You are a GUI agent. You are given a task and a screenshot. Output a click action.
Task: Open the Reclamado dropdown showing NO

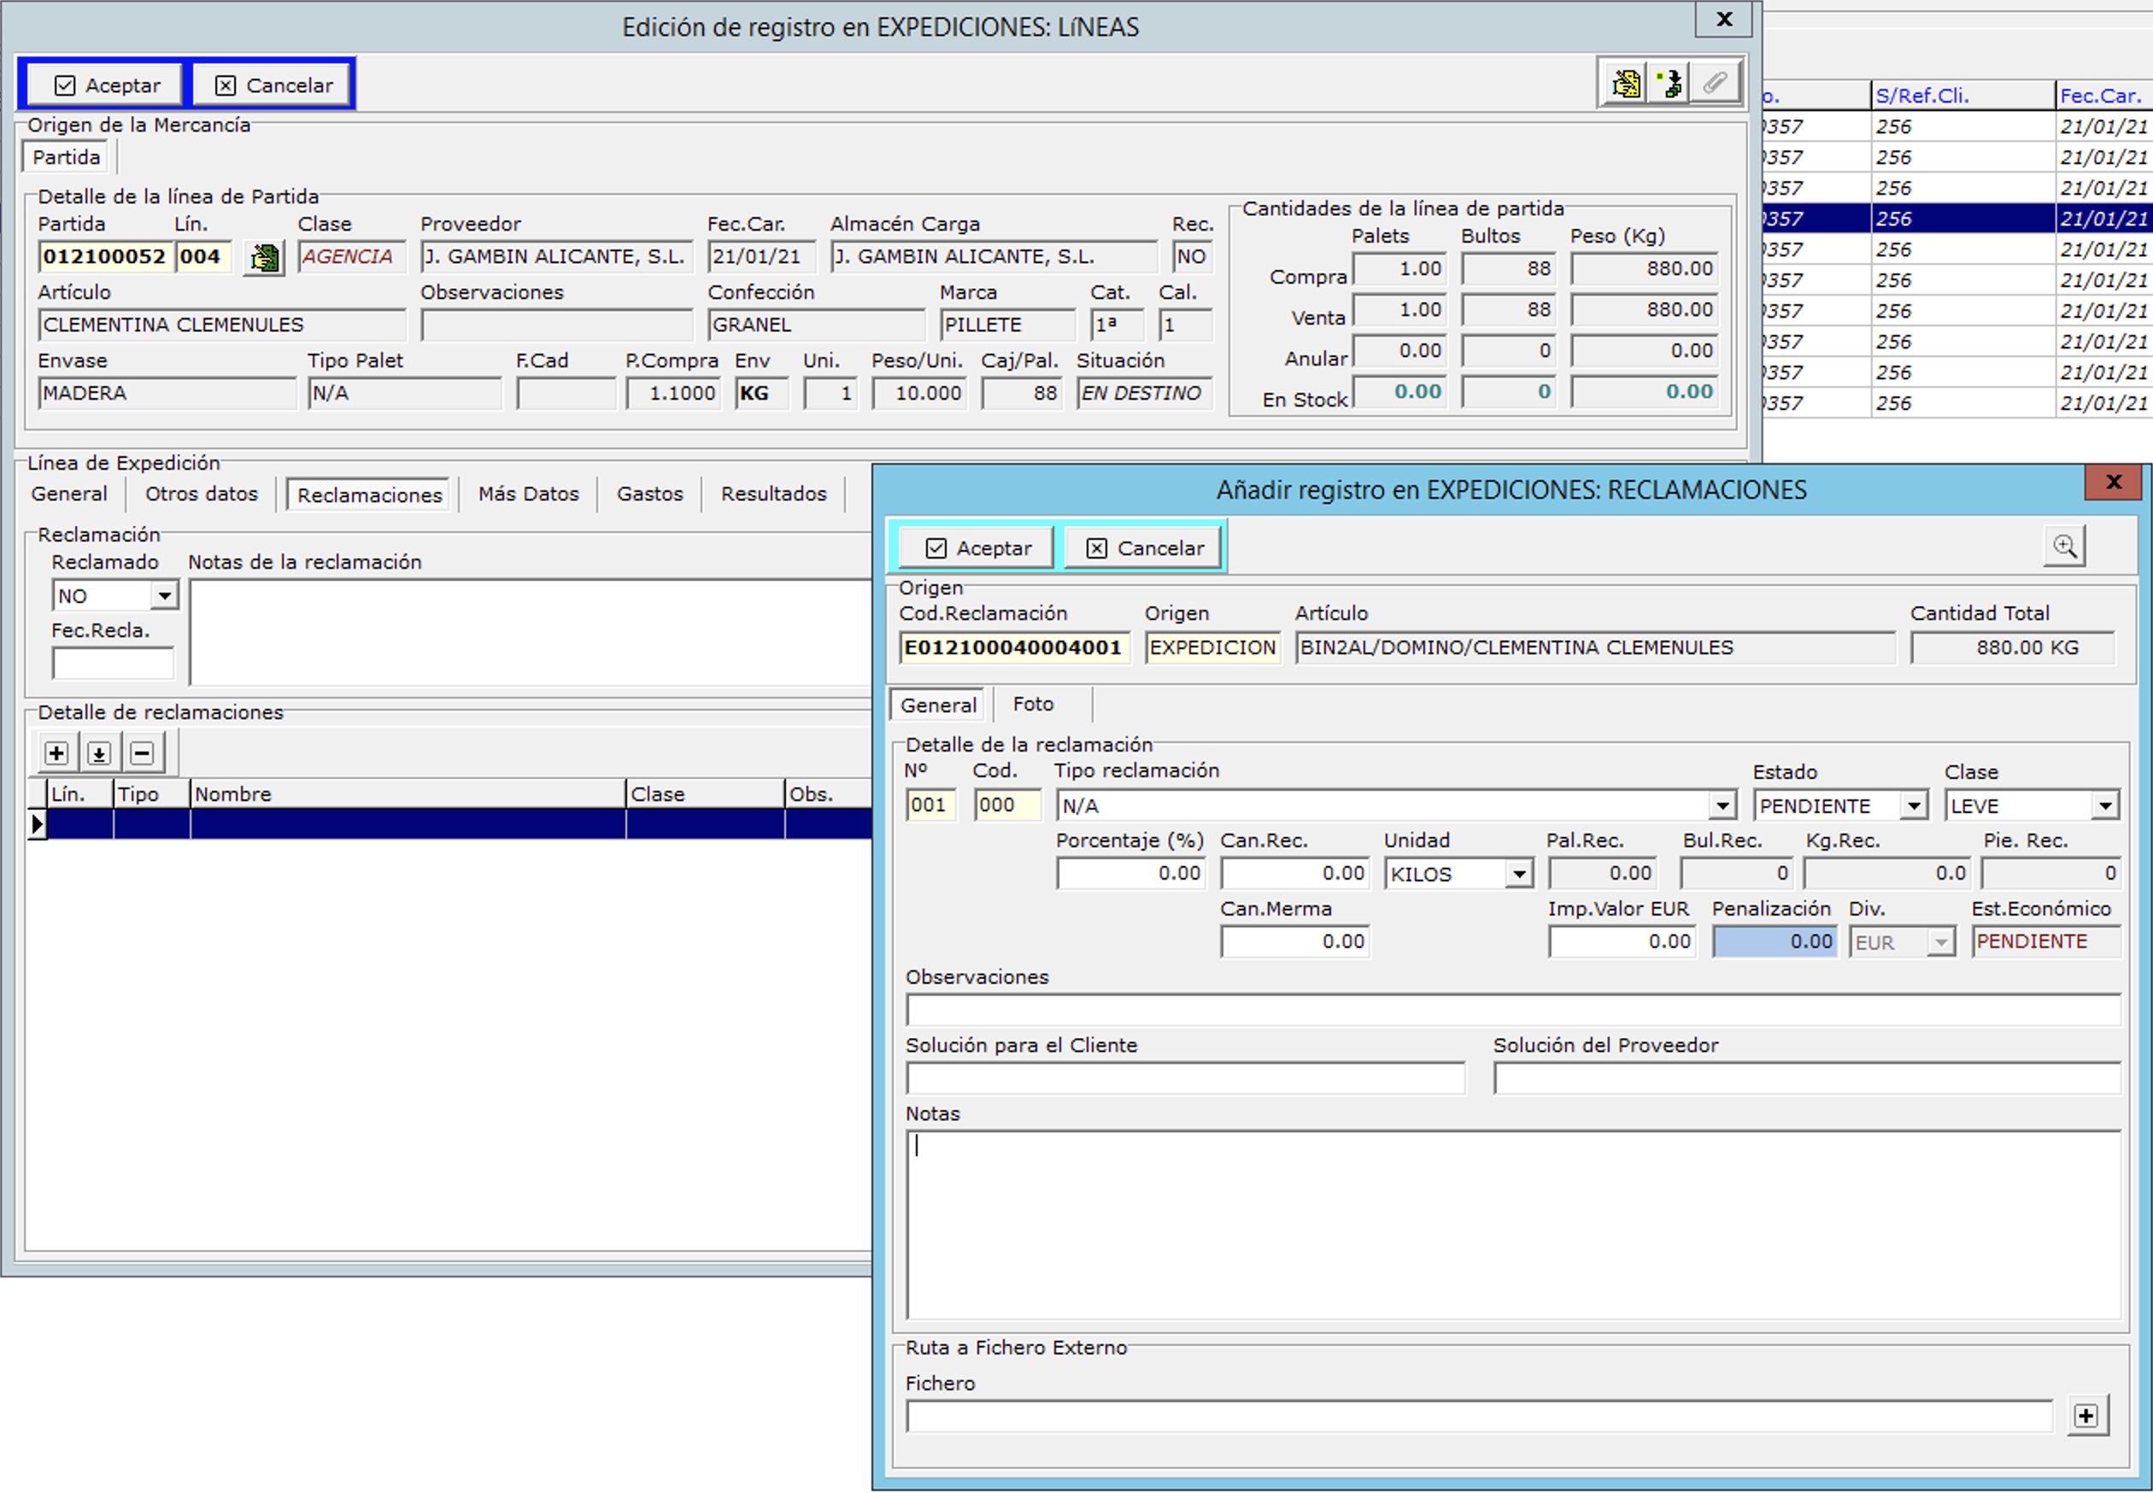(165, 596)
